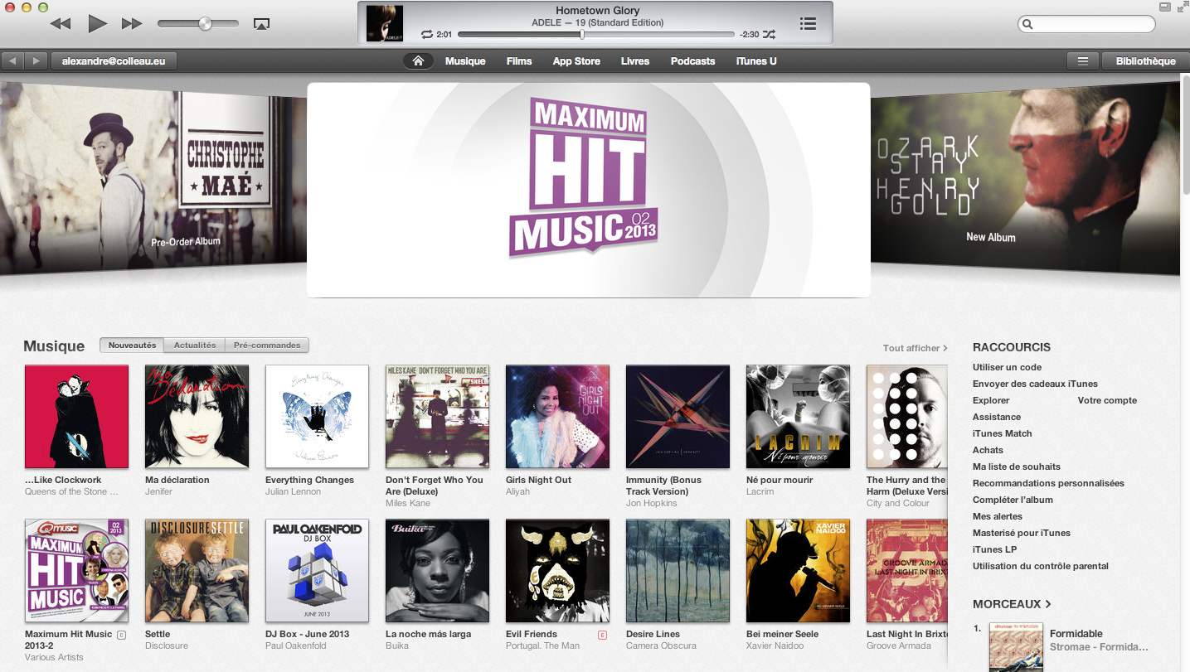Go back with the left arrow button
The height and width of the screenshot is (672, 1190).
[13, 60]
